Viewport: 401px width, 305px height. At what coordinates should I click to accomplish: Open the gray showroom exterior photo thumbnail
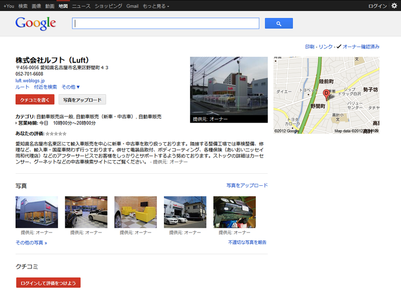tap(37, 212)
